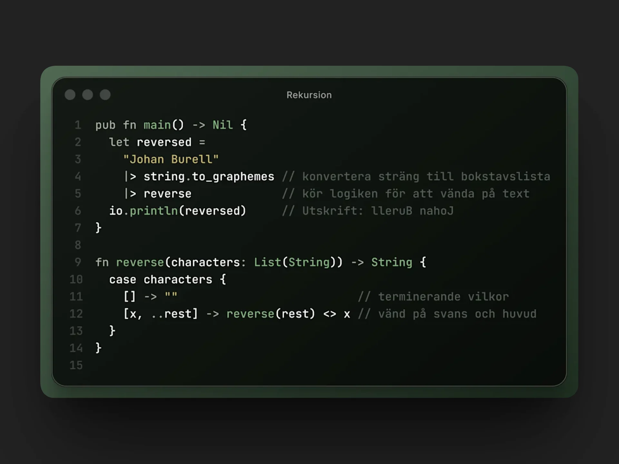Click comment 'kör logiken för att vända på text'
The height and width of the screenshot is (464, 619).
pyautogui.click(x=416, y=194)
